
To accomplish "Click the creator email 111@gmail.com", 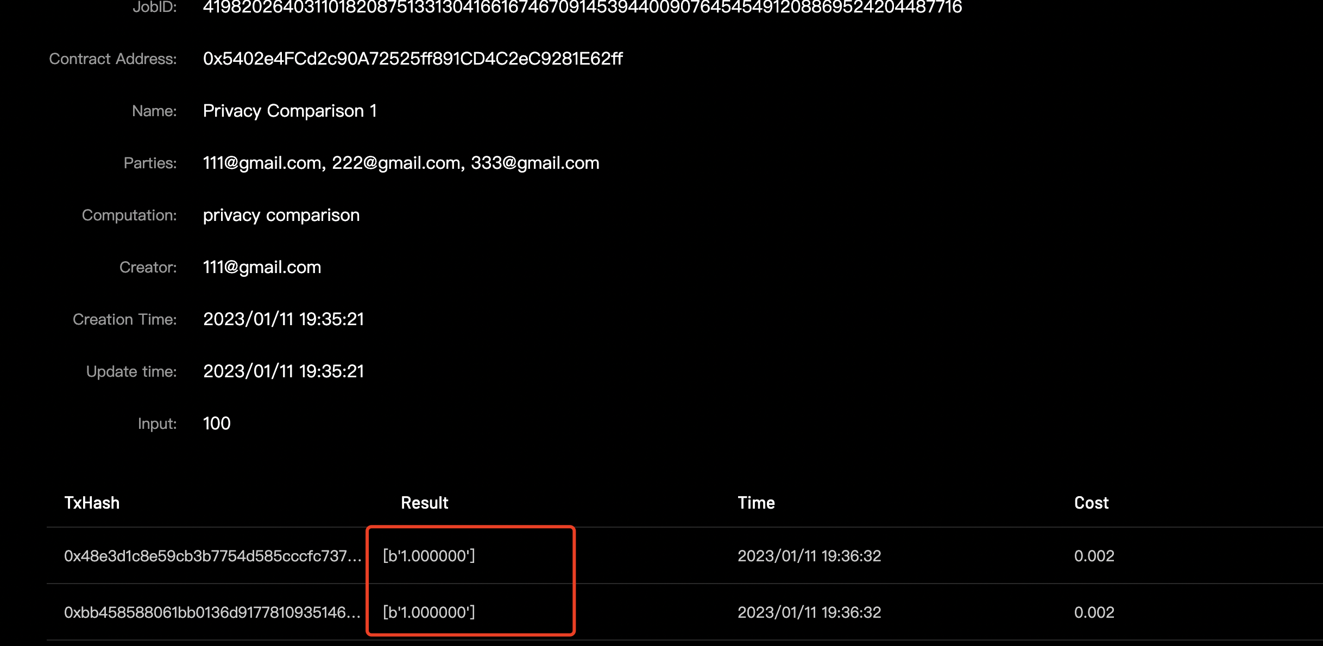I will 262,267.
